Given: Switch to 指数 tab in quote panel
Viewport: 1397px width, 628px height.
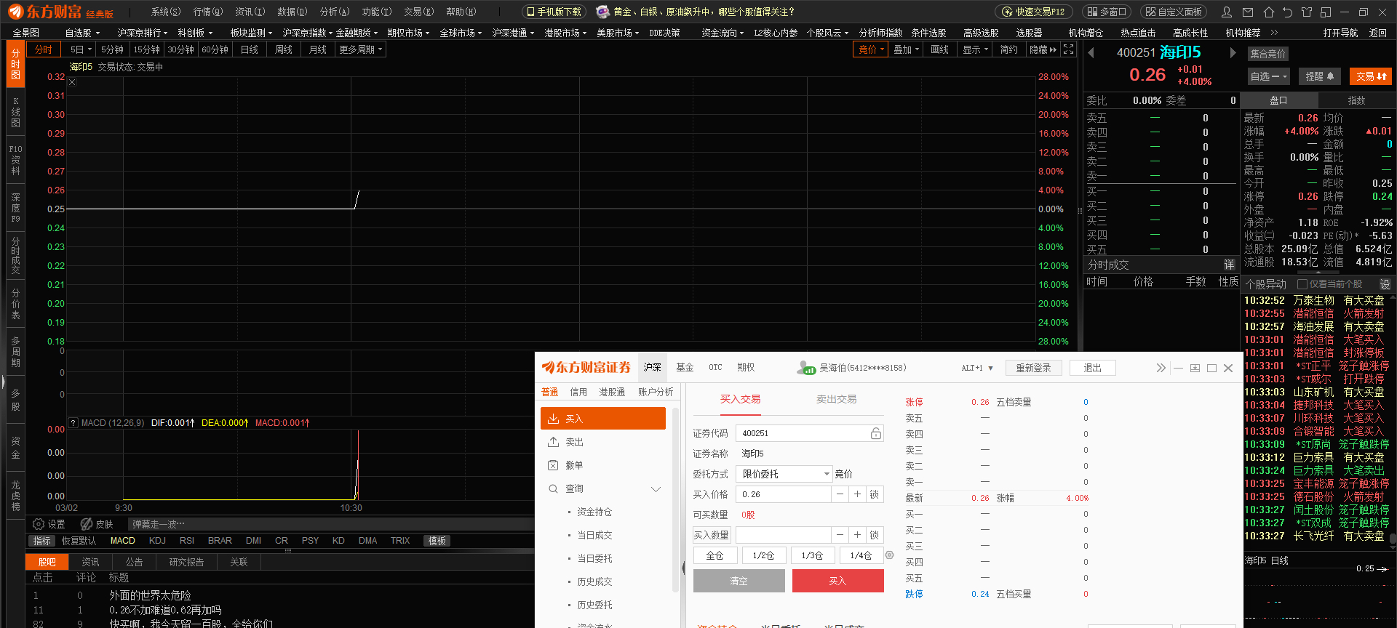Looking at the screenshot, I should (1357, 100).
